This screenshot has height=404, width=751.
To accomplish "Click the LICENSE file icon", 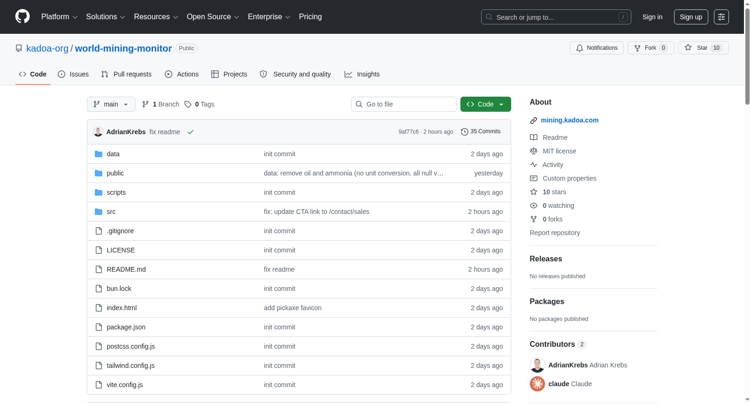I will click(x=99, y=250).
